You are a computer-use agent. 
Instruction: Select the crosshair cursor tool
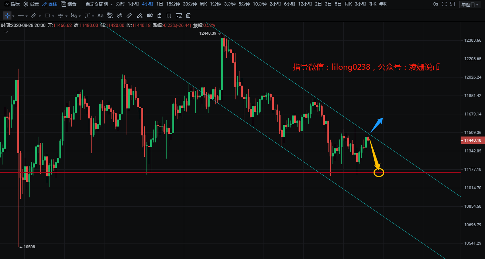pyautogui.click(x=7, y=16)
